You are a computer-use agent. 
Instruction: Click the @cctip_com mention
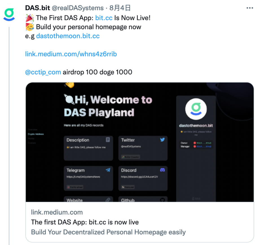[x=43, y=72]
